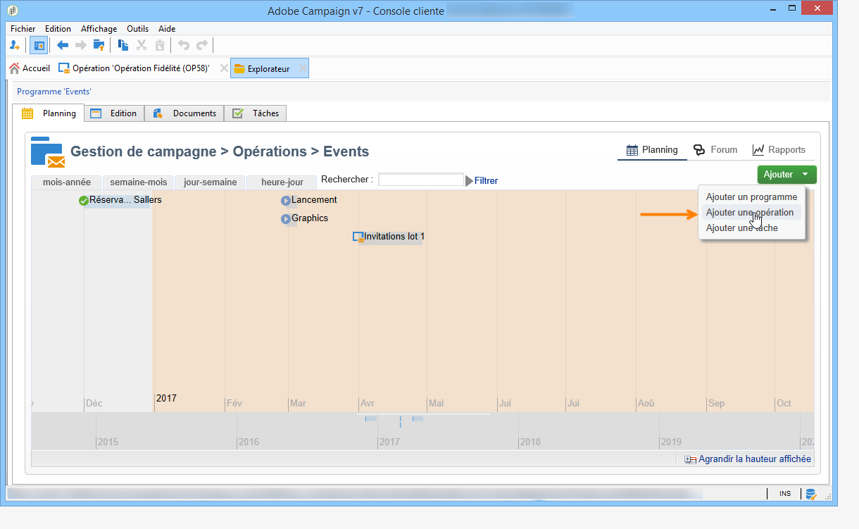Close the Opération Fidélité (OP58) tab

coord(224,68)
